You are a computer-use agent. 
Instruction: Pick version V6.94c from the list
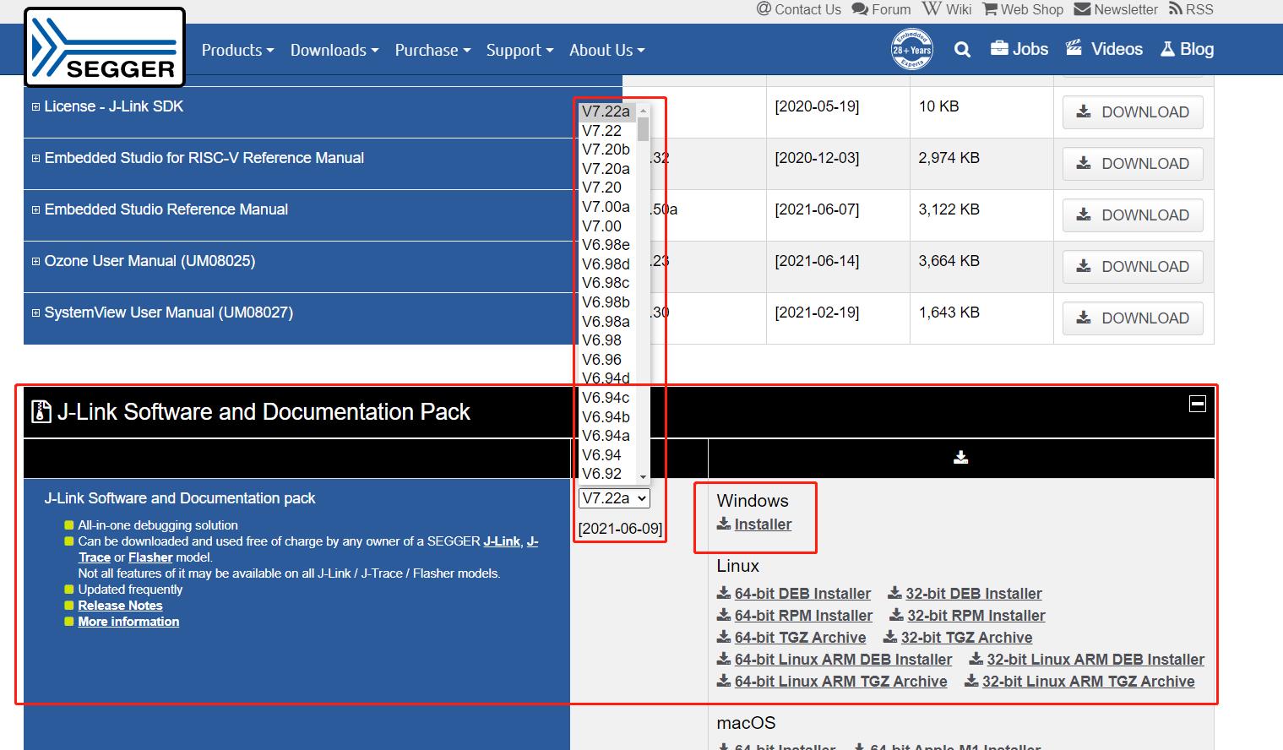click(x=606, y=398)
